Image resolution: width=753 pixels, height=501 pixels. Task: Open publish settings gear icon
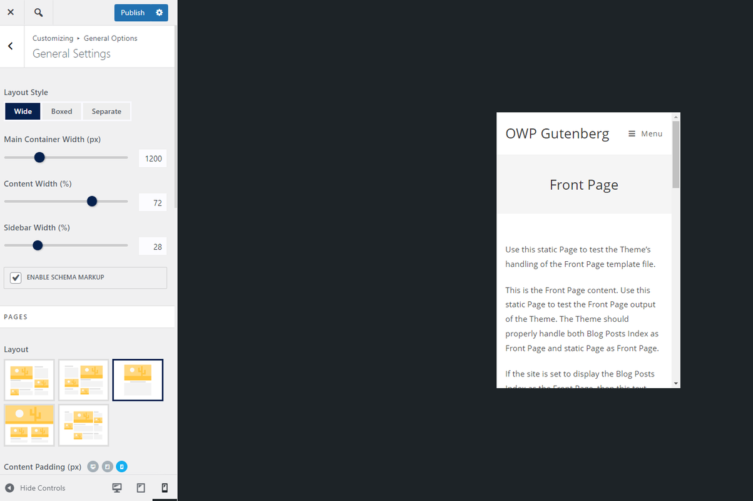click(160, 13)
